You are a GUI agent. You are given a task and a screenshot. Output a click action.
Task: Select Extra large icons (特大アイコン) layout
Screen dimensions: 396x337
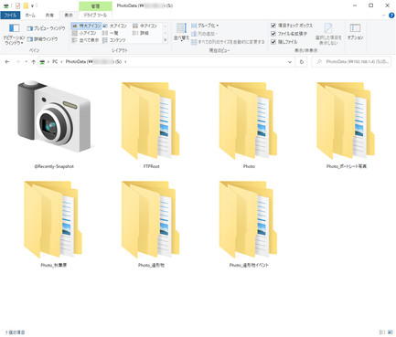click(x=86, y=26)
